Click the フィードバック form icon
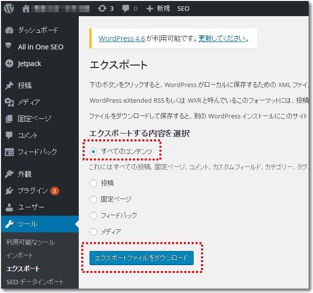Screen dimensions: 313x293 [9, 152]
